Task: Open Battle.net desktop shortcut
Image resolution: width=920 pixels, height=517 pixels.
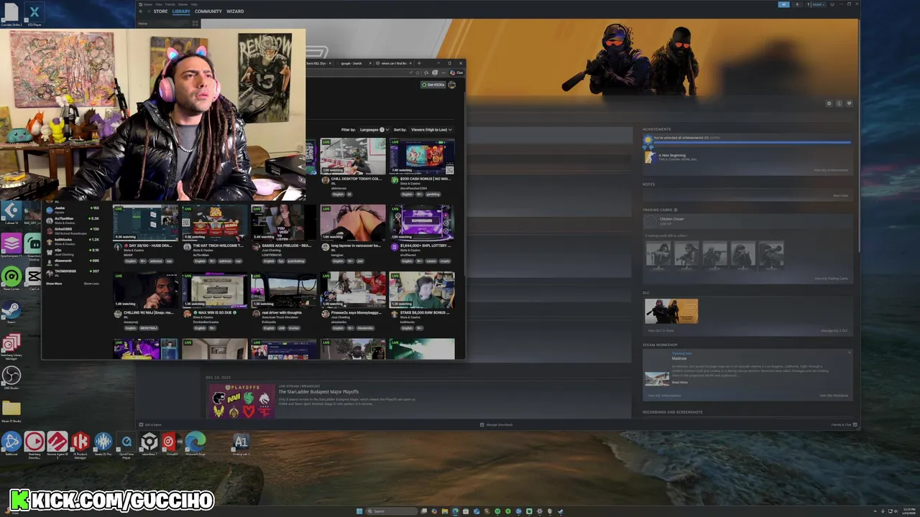Action: (11, 443)
